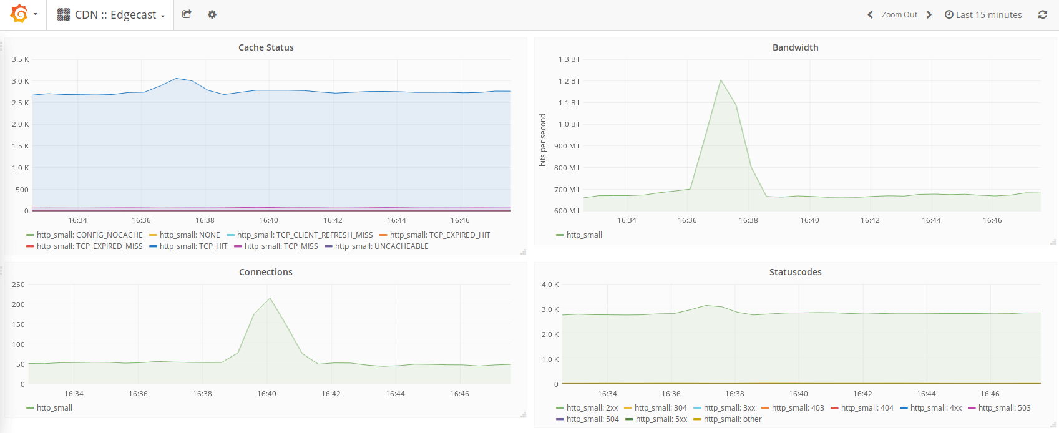The height and width of the screenshot is (433, 1059).
Task: Click the 4.0 K Statuscodes axis label
Action: pyautogui.click(x=550, y=285)
